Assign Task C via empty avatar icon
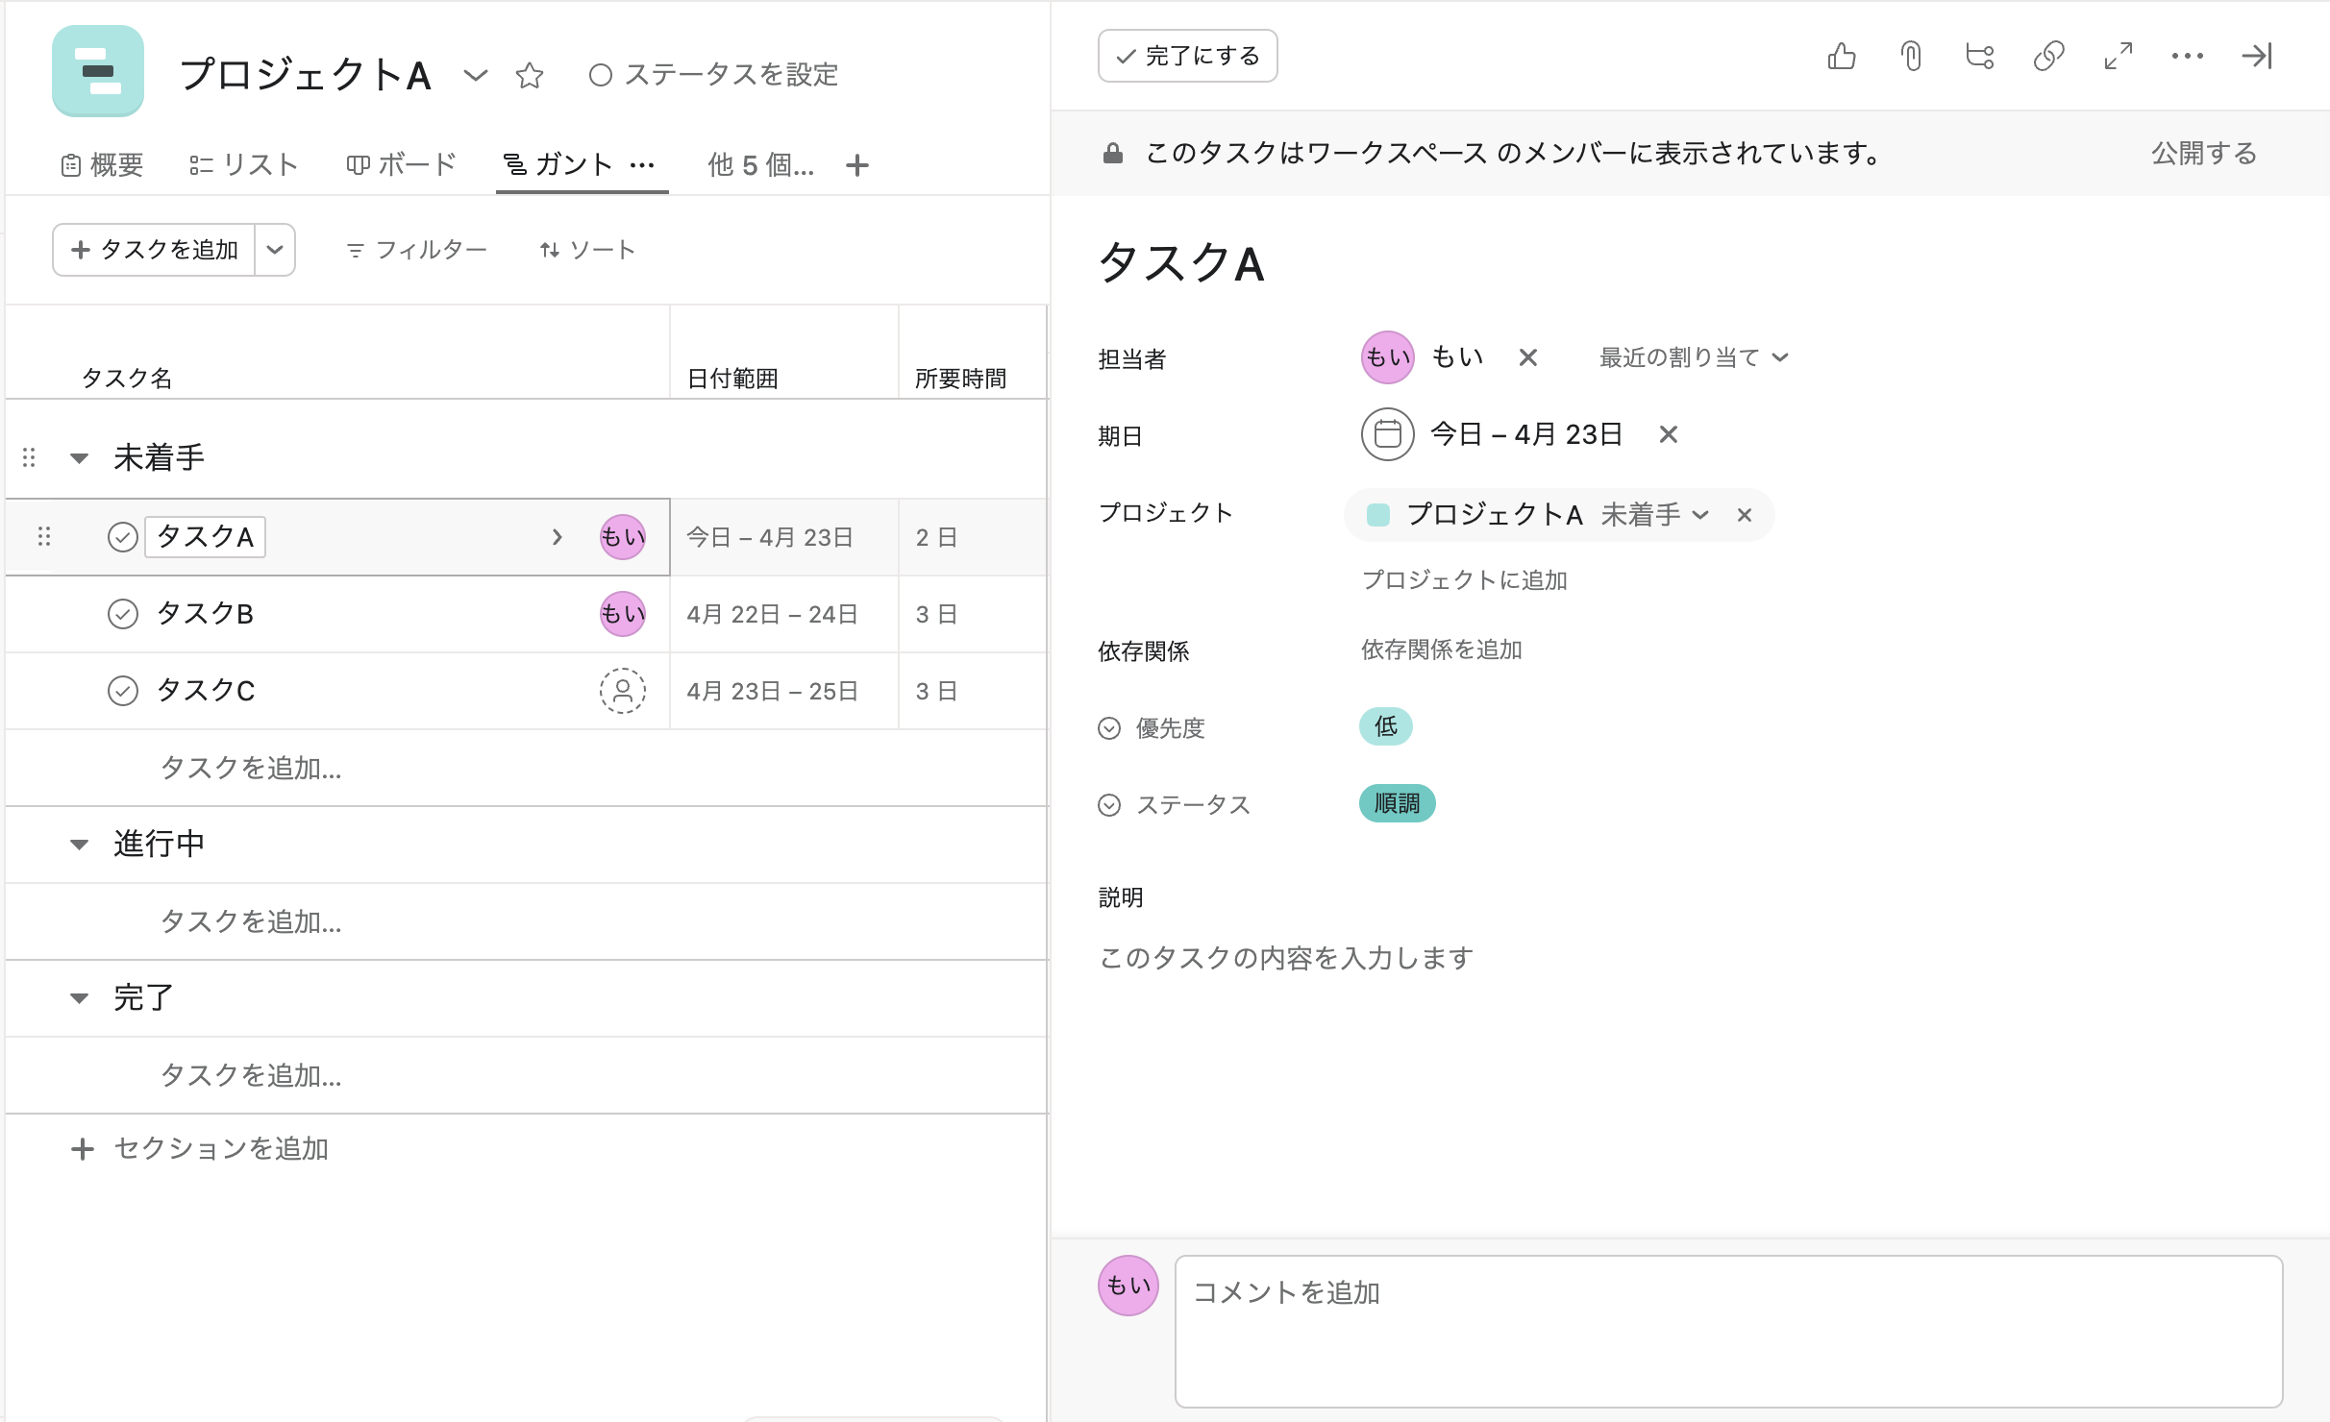Screen dimensions: 2330x1422 (x=623, y=691)
